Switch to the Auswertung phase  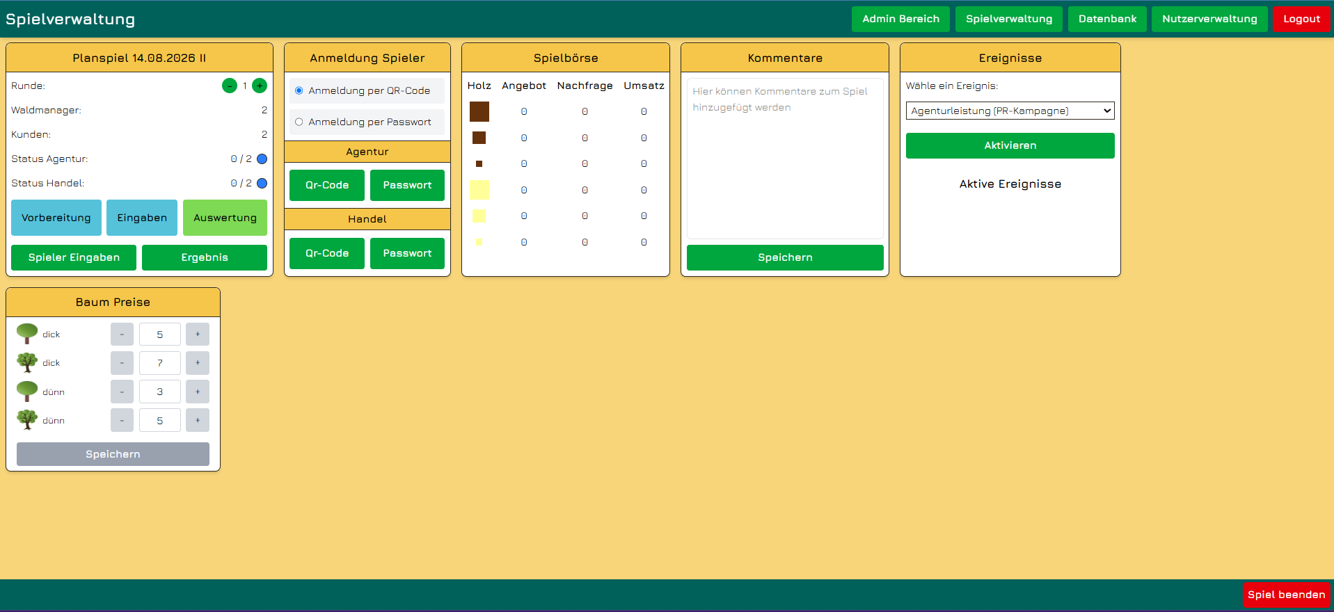pyautogui.click(x=225, y=218)
